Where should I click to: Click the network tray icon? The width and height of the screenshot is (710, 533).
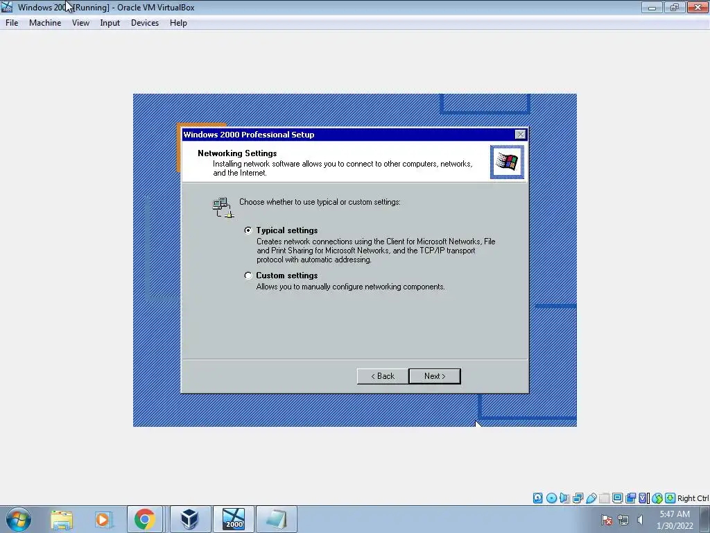tap(623, 519)
